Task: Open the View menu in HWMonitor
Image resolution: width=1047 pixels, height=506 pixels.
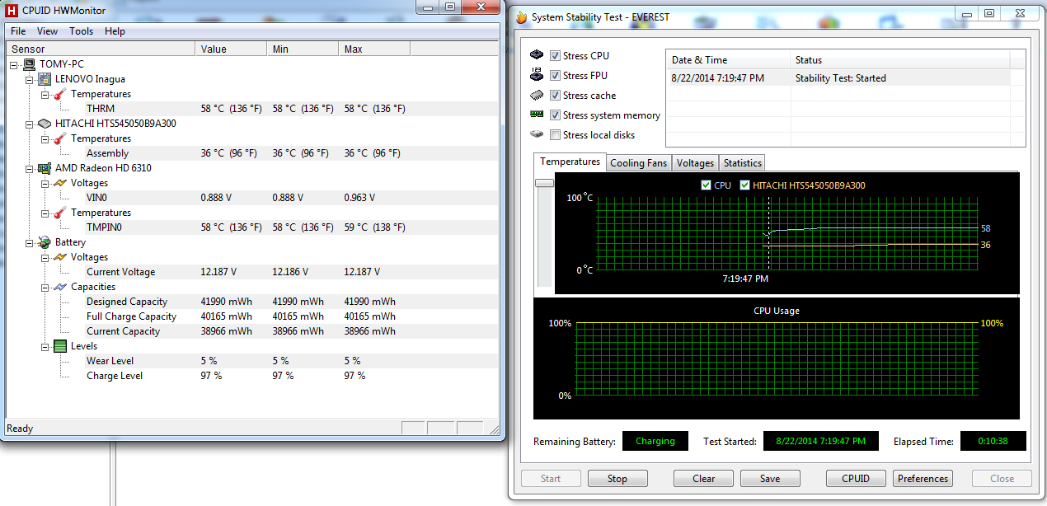Action: pos(47,31)
